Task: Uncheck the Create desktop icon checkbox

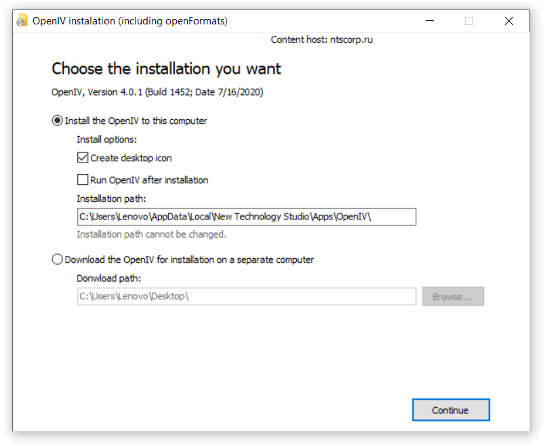Action: 83,158
